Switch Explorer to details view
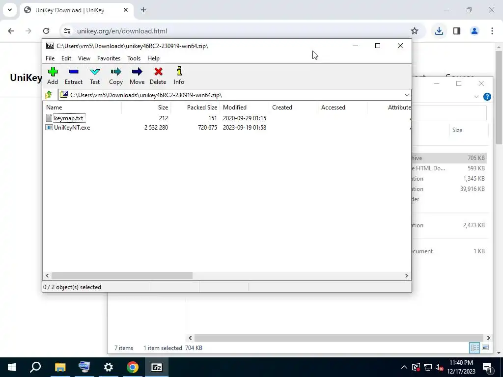Image resolution: width=503 pixels, height=377 pixels. point(475,348)
